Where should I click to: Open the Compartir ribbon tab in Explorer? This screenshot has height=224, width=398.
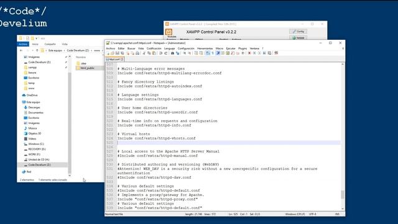[50, 44]
